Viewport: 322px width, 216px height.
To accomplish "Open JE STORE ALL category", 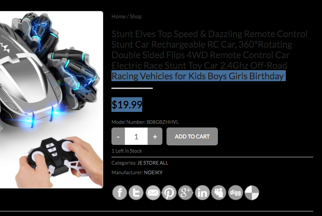I will (153, 163).
